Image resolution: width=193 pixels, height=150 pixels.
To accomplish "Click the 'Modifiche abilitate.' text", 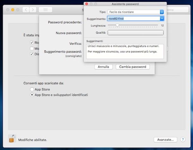I will [x=33, y=140].
